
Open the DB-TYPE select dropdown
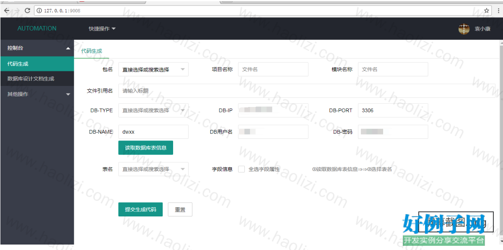pos(153,110)
